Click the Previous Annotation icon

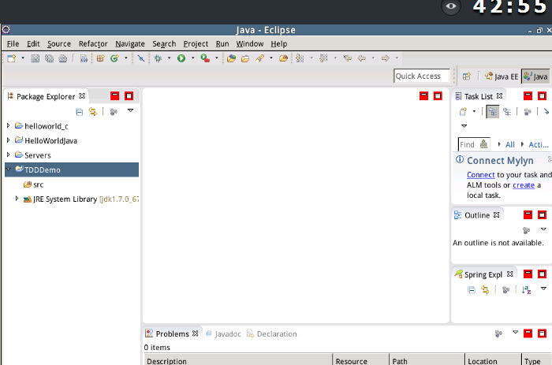(323, 58)
